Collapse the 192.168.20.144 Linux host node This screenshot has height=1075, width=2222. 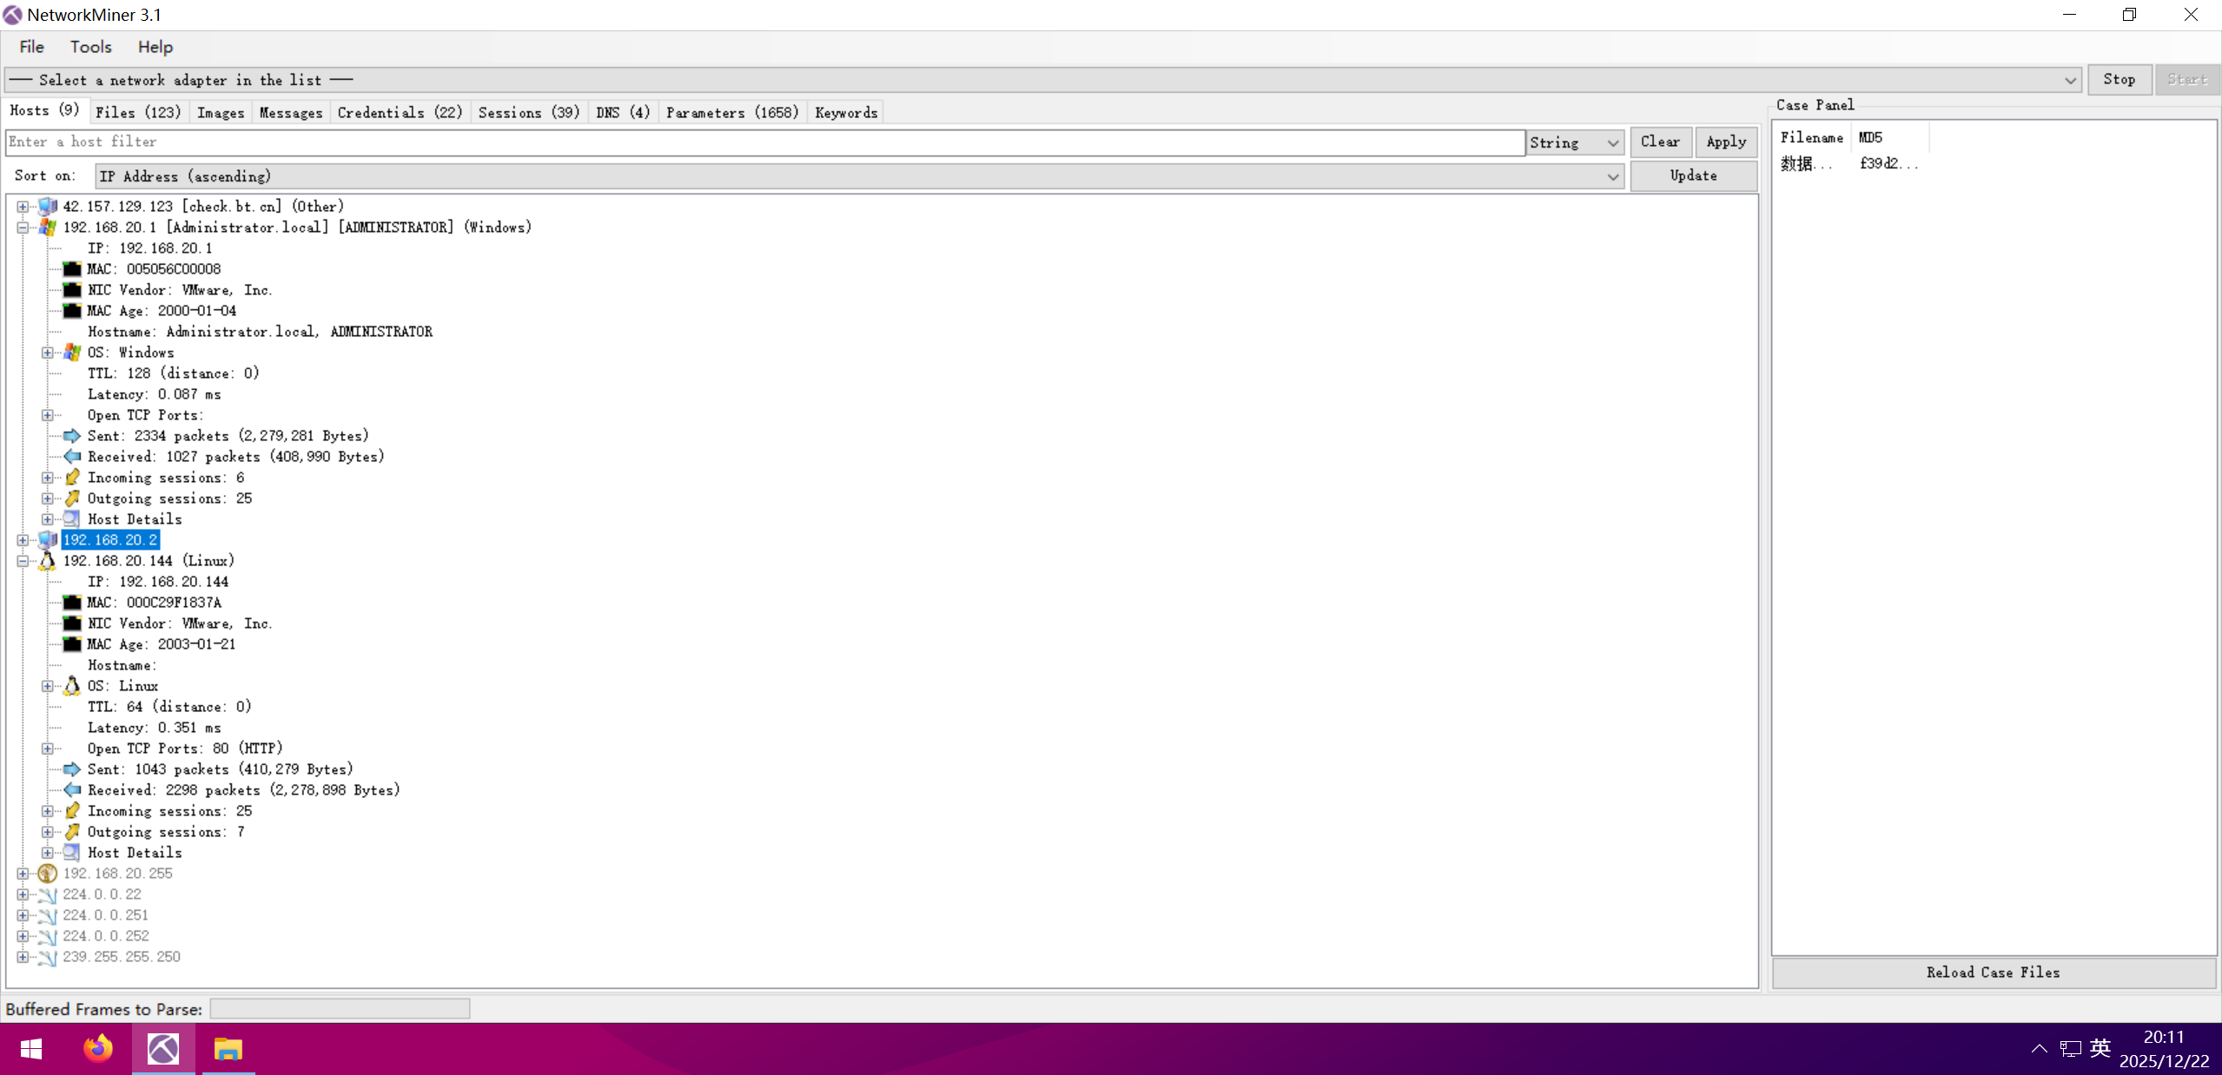pos(23,561)
